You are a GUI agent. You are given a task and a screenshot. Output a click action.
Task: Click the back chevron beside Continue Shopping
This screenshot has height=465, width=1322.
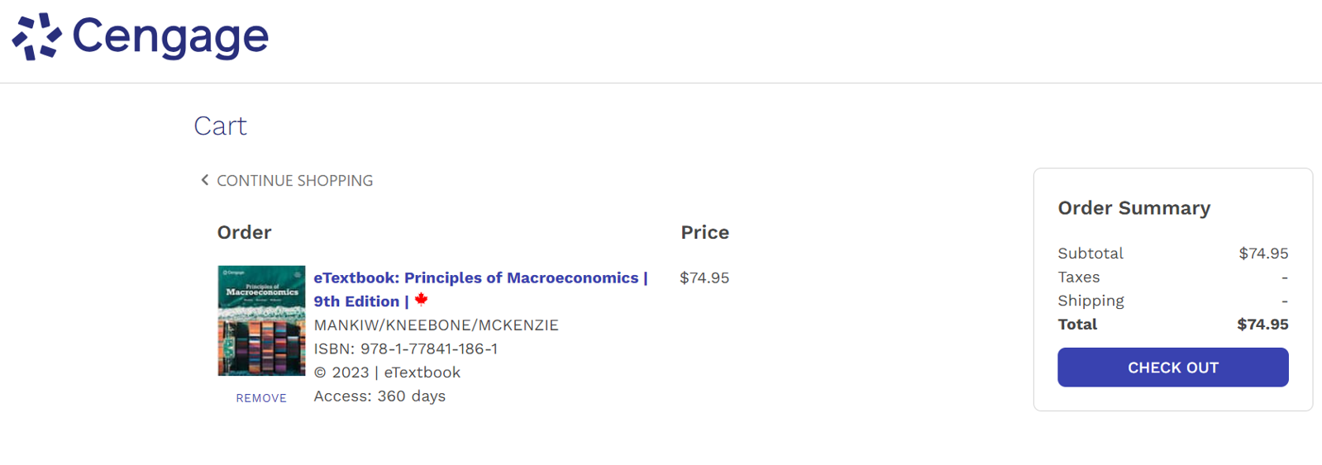click(204, 179)
